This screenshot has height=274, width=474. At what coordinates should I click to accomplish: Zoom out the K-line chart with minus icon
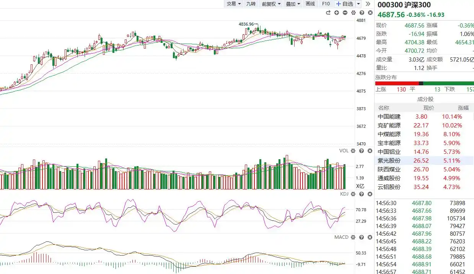coord(345,13)
